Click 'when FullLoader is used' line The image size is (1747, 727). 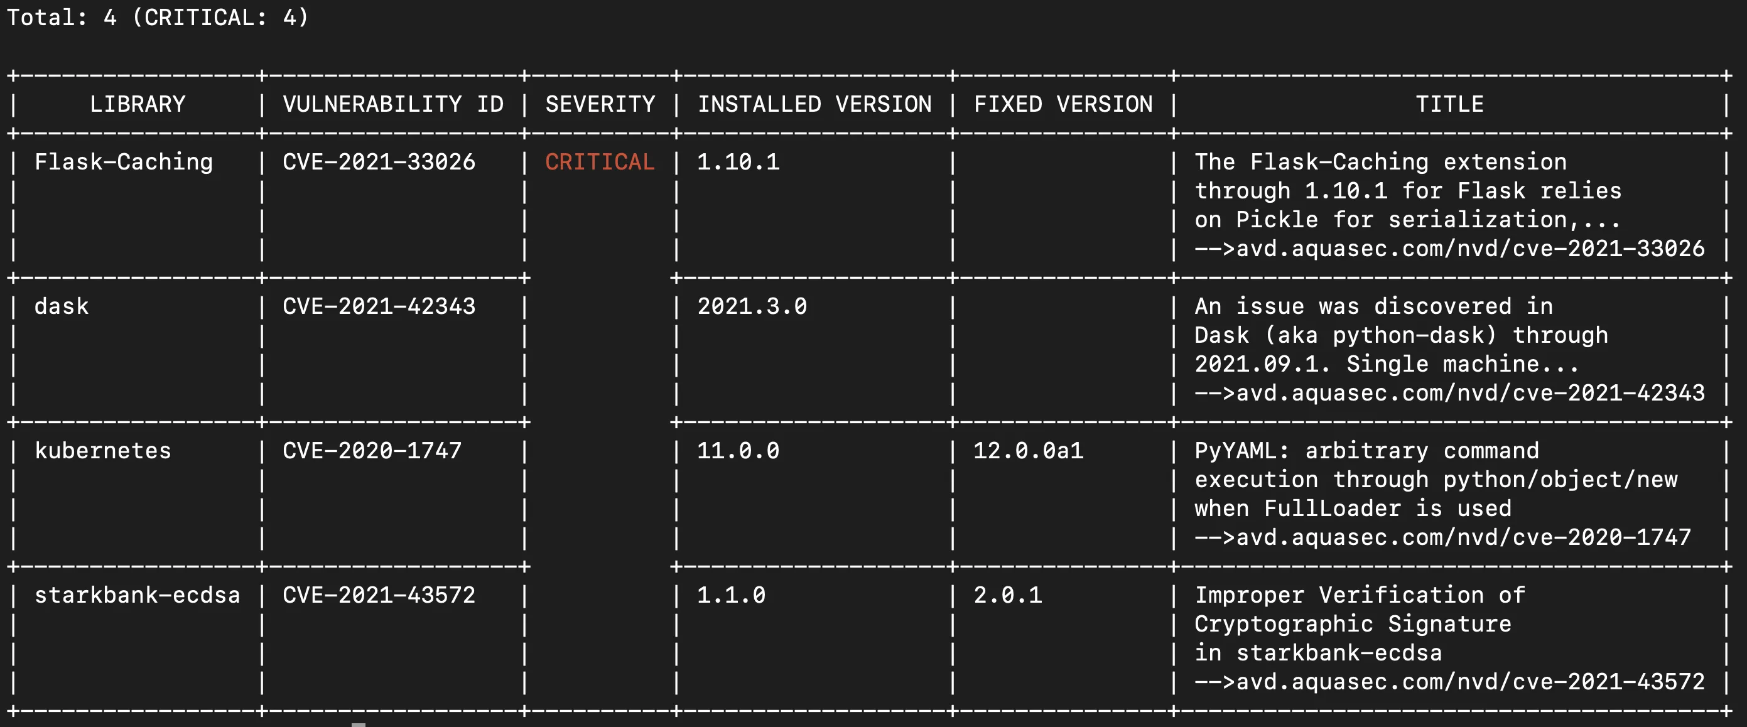coord(1353,509)
